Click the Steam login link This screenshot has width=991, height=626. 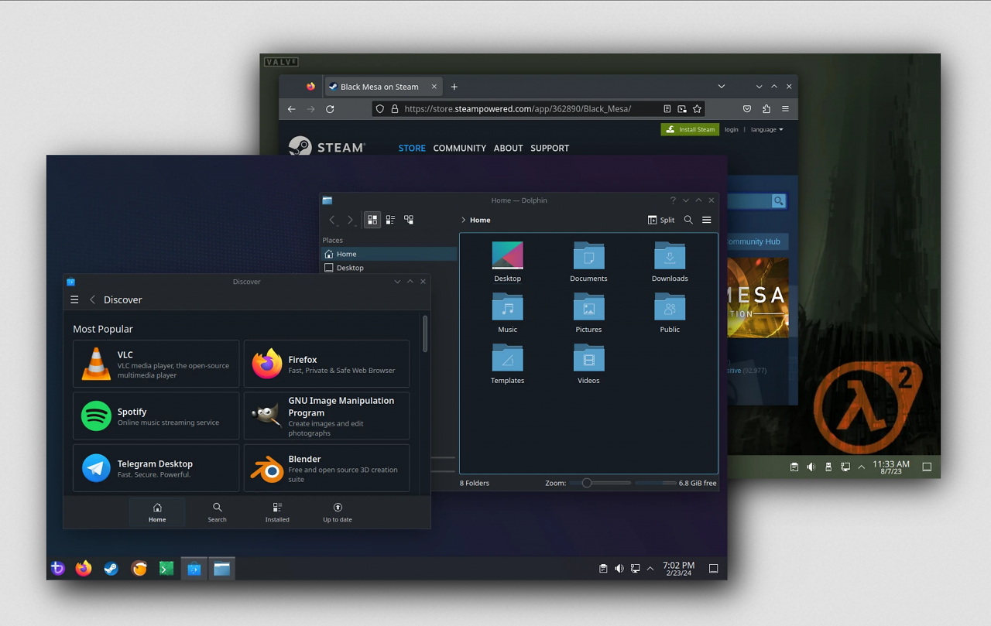[x=732, y=129]
